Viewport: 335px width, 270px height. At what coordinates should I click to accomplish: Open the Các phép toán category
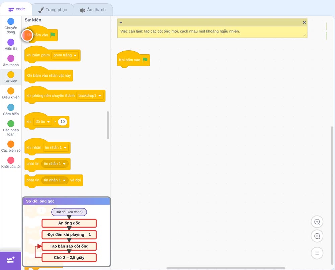click(x=11, y=128)
